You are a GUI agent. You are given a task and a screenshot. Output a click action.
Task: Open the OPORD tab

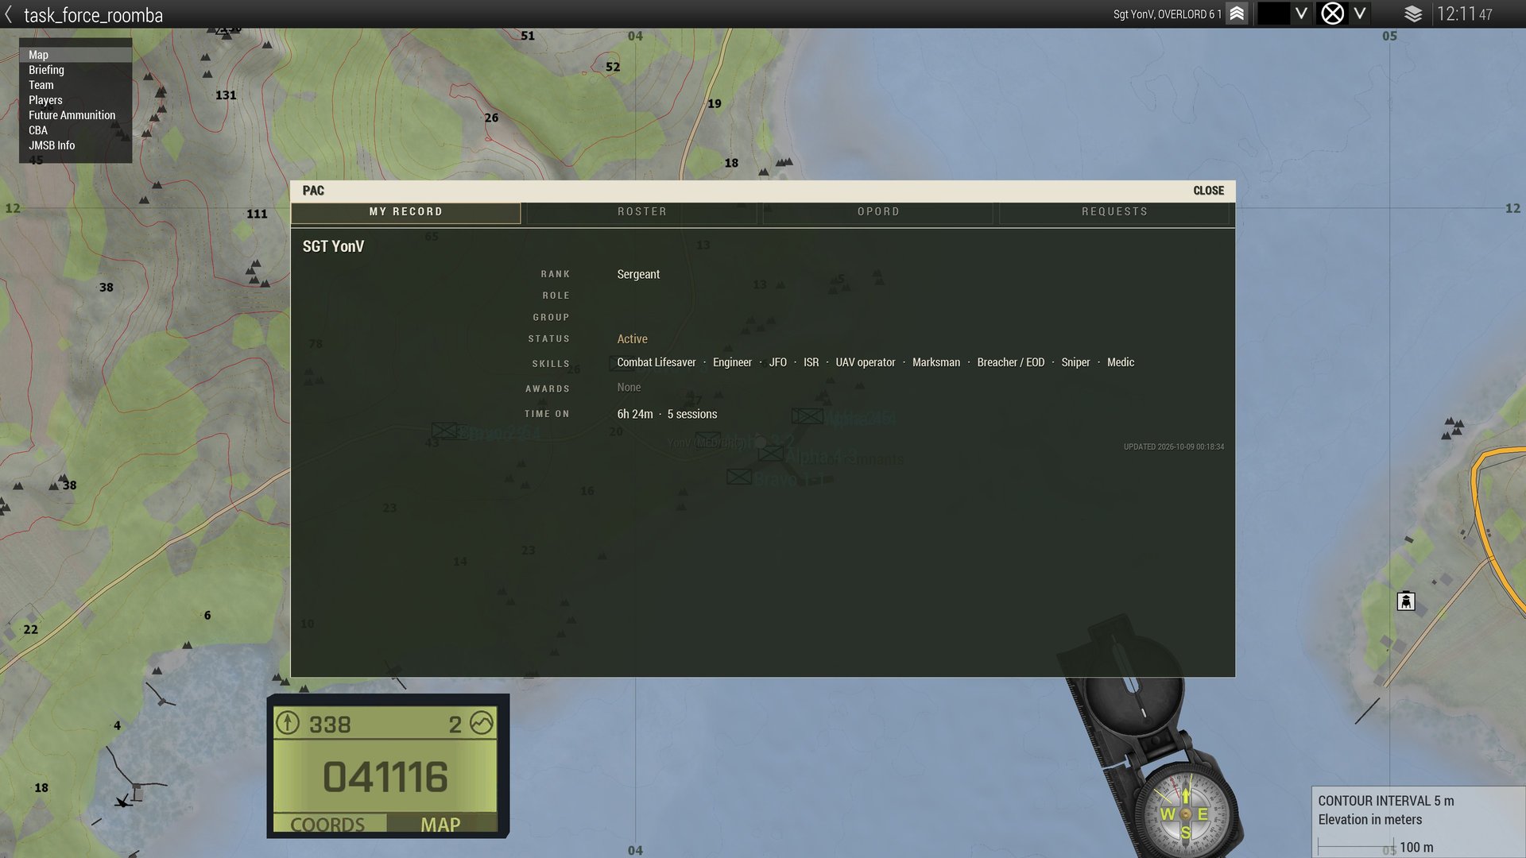coord(878,212)
